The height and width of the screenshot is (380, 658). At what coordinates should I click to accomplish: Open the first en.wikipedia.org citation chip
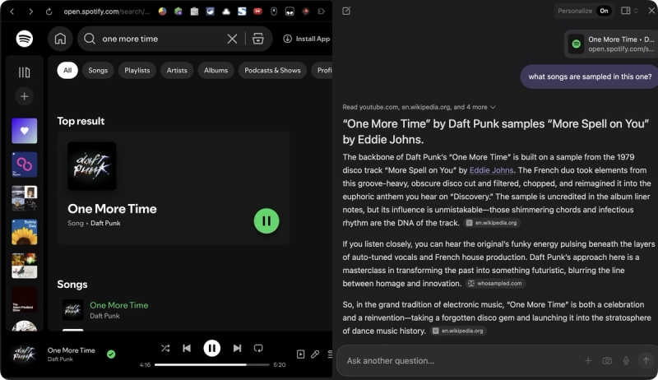point(492,223)
